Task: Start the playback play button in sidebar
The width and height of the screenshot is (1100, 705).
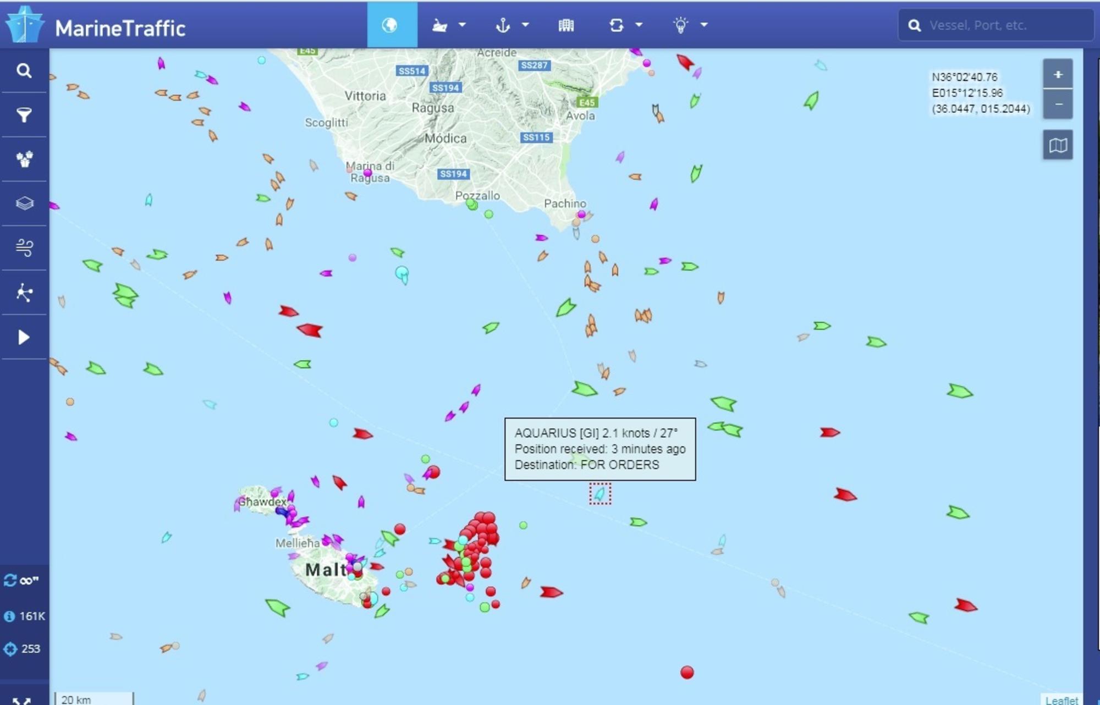Action: coord(24,337)
